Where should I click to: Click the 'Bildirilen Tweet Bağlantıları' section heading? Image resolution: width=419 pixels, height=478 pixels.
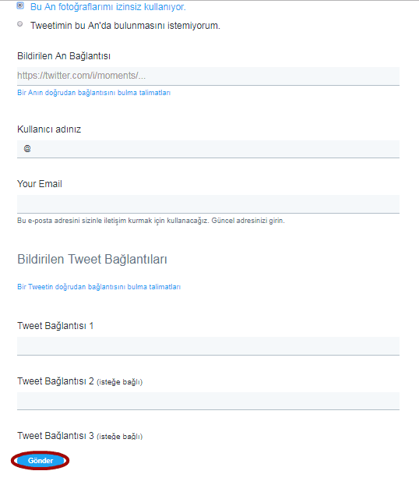(92, 260)
